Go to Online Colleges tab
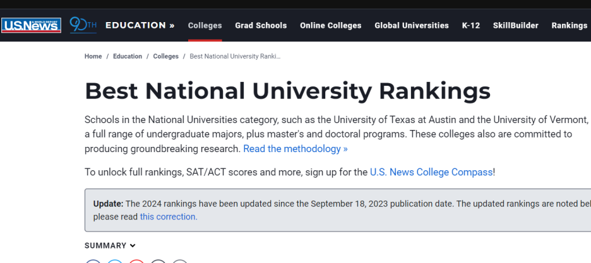 tap(331, 26)
